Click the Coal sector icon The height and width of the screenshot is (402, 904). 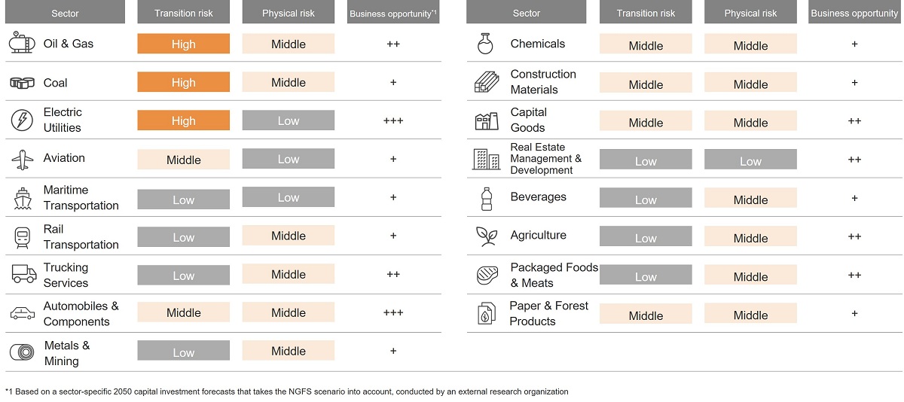coord(22,83)
